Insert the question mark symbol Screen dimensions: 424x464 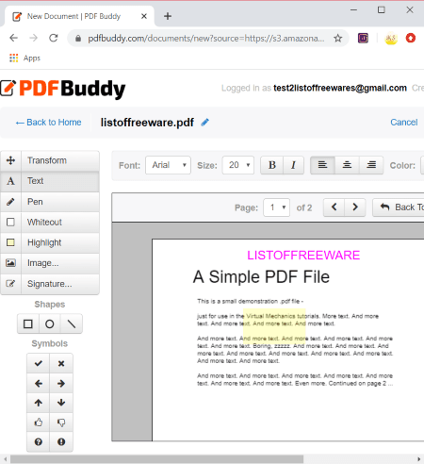coord(39,442)
